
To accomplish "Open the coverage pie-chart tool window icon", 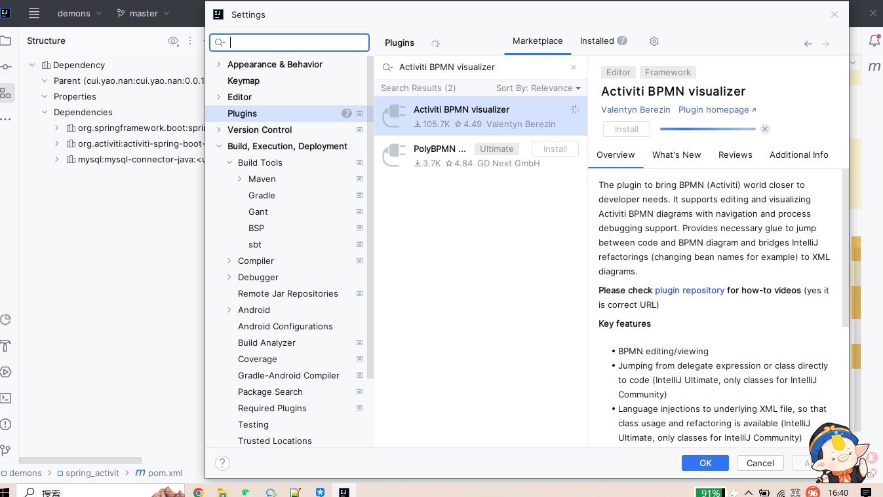I will tap(5, 320).
